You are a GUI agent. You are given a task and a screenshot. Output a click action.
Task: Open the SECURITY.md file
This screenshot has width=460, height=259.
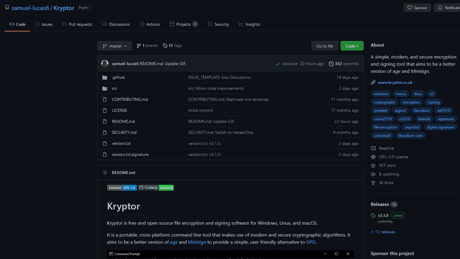point(124,132)
